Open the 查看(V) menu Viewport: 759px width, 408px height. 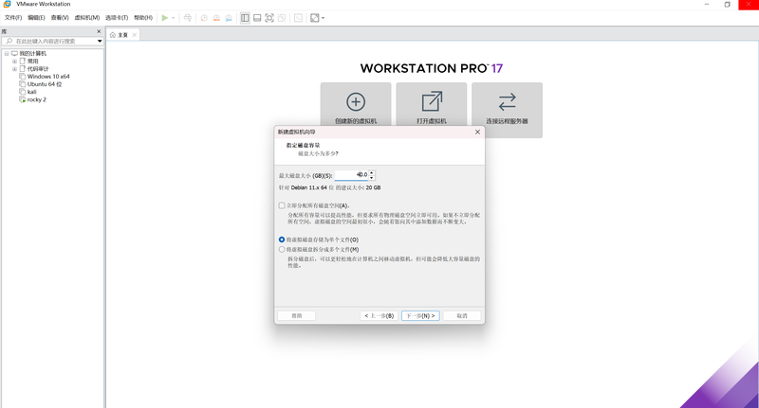point(60,18)
